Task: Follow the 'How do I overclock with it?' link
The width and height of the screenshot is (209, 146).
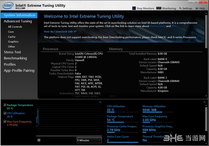Action: click(60, 32)
